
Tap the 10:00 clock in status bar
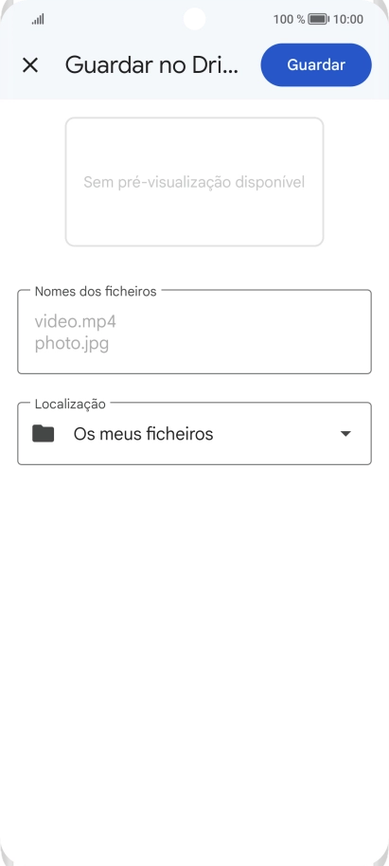(x=348, y=19)
